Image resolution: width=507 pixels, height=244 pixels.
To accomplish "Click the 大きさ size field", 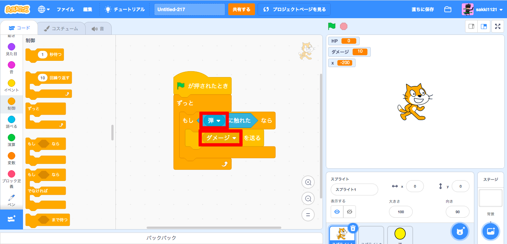I will pyautogui.click(x=401, y=212).
